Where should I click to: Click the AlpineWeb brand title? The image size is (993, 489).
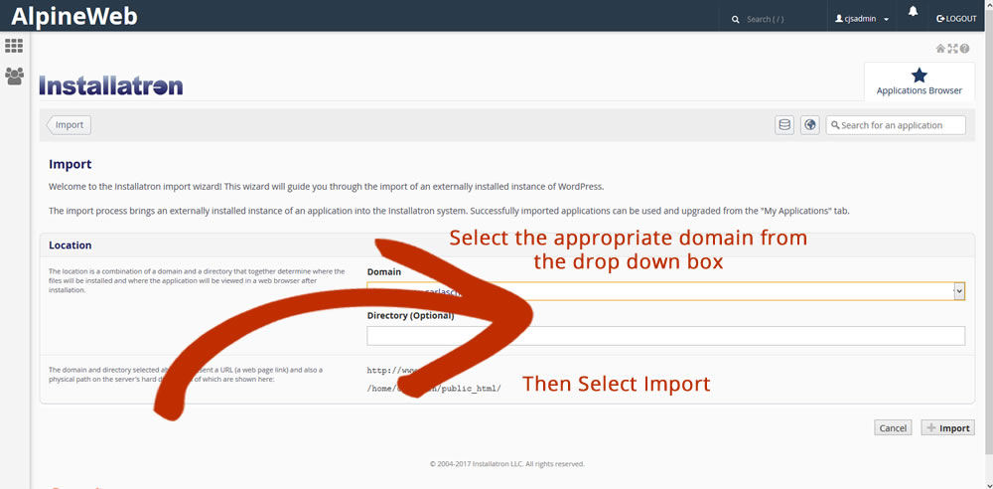[74, 16]
